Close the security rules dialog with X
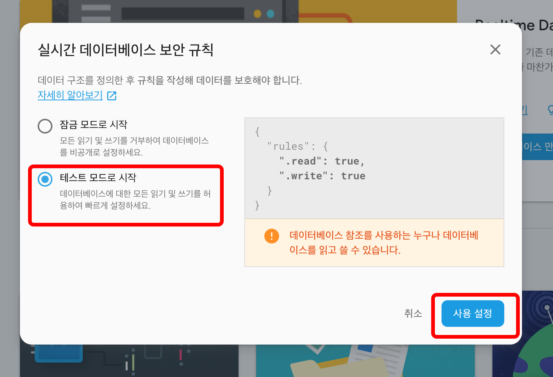 point(495,49)
